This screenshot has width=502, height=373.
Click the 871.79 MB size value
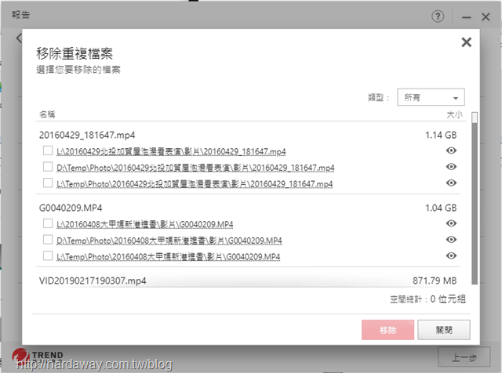pos(435,281)
